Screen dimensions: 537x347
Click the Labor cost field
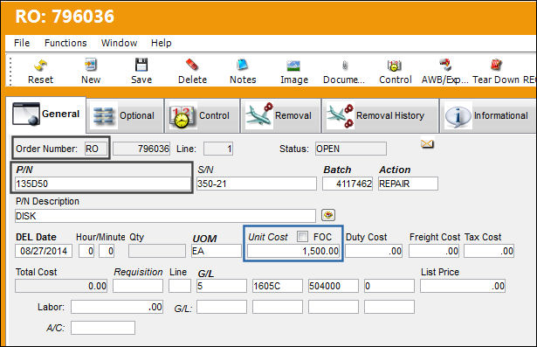(117, 307)
